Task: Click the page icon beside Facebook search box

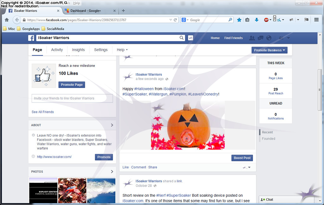Action: (190, 38)
